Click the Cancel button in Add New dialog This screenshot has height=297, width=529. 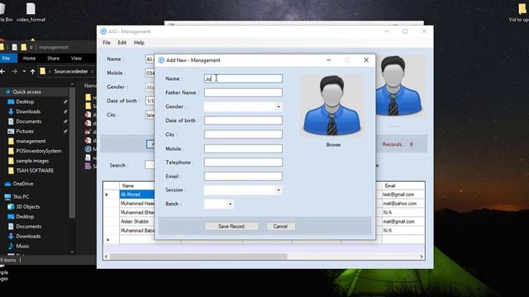280,226
